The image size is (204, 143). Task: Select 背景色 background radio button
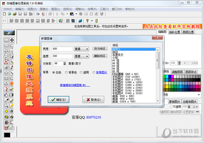[x=66, y=72]
